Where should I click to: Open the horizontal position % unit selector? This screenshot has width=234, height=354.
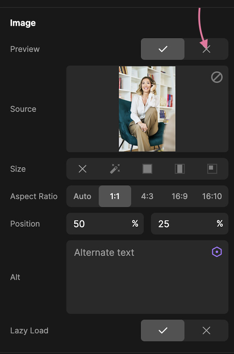tap(135, 224)
